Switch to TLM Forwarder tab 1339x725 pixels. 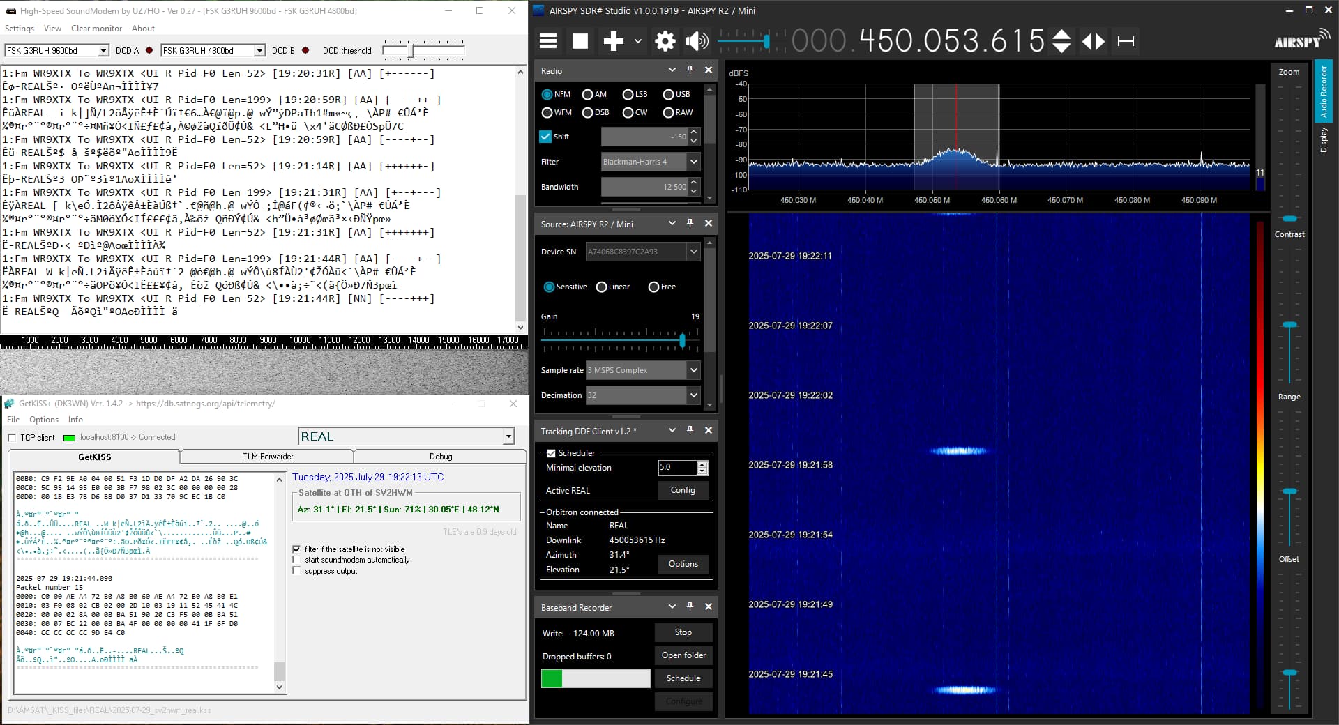(268, 457)
